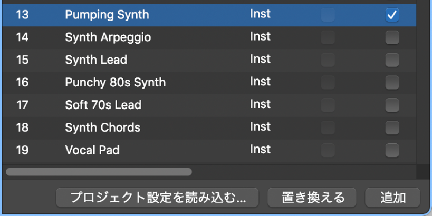Select the Synth Chords track name
Screen dimensions: 432x216
coord(102,128)
